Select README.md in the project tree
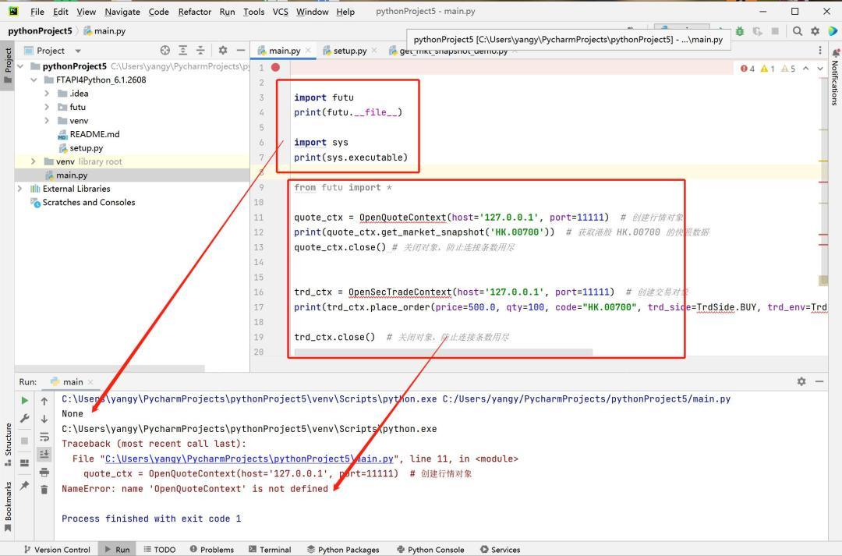 94,134
